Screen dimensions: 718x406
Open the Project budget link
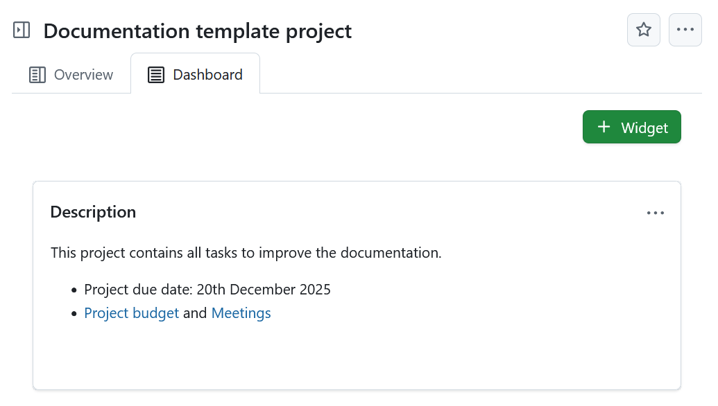pos(131,312)
